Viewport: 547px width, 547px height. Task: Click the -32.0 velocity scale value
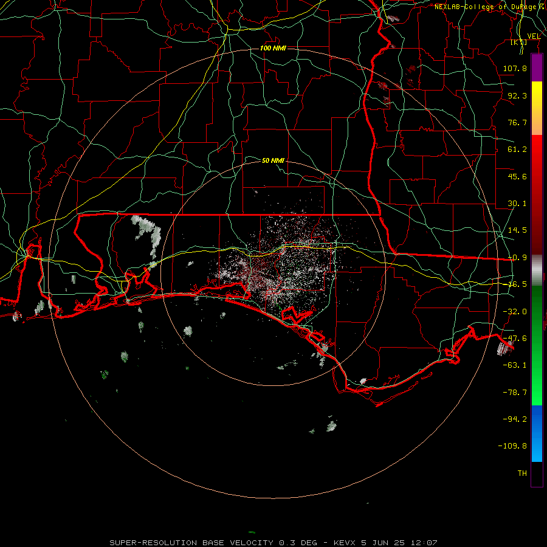pos(515,312)
